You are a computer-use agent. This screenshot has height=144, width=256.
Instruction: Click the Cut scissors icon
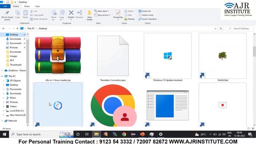point(32,11)
